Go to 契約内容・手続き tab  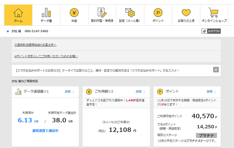[102, 15]
